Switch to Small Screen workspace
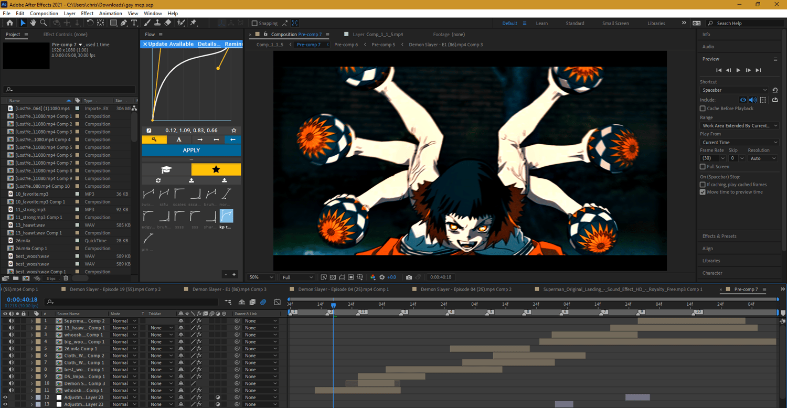The width and height of the screenshot is (787, 408). 615,24
